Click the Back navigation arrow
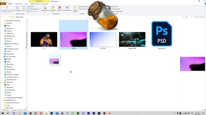 coord(2,17)
